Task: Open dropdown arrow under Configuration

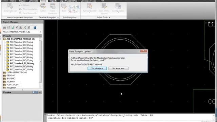Action: click(118, 13)
